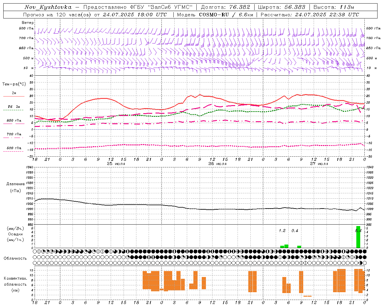This screenshot has height=305, width=382.
Task: Click the (мм/1ч.) precipitation unit label
Action: tap(16, 239)
